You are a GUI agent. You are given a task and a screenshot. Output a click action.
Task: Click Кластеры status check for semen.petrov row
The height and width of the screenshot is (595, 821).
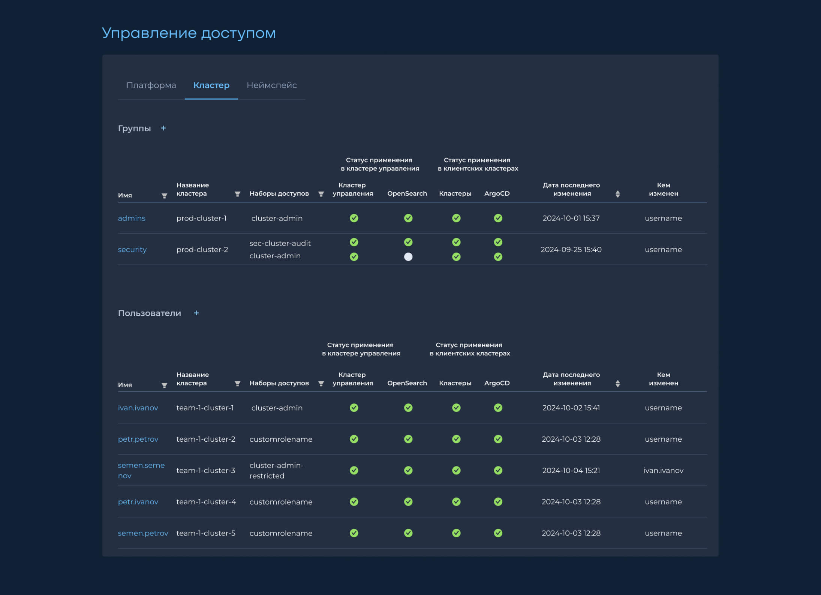[x=456, y=533]
